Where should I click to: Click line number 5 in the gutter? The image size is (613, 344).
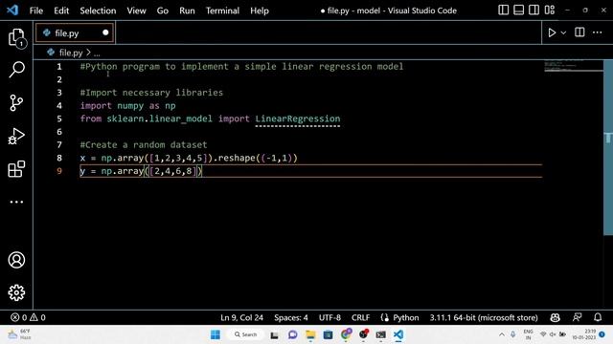pos(59,118)
